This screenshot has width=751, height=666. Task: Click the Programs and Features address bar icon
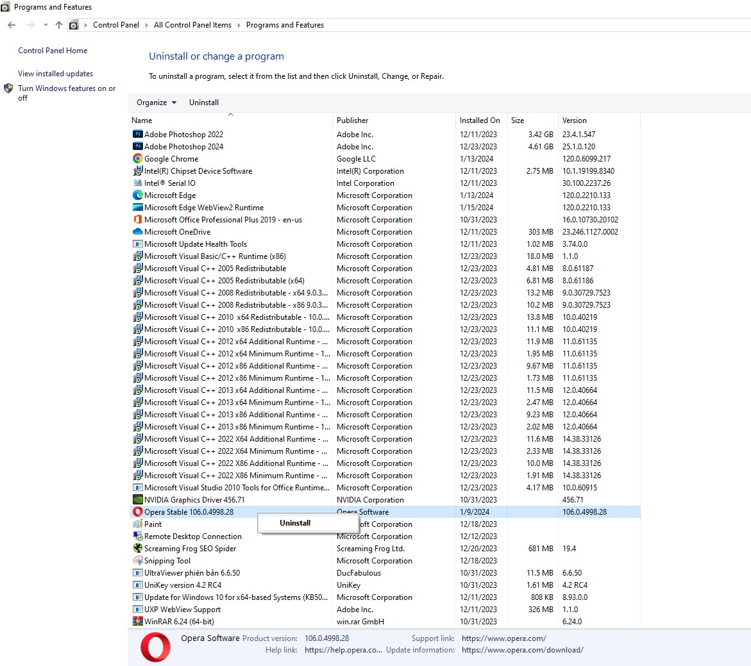point(74,25)
